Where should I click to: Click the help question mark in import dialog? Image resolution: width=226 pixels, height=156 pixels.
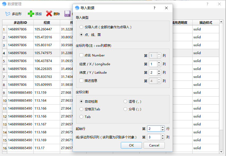click(154, 8)
